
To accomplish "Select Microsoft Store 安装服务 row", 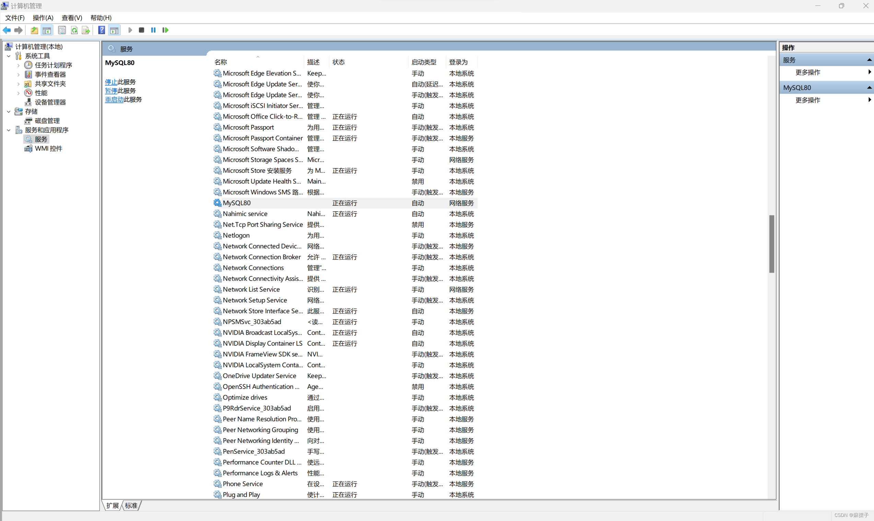I will [x=345, y=170].
